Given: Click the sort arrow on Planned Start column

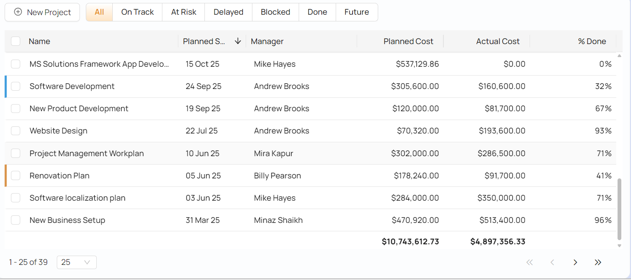Looking at the screenshot, I should 238,41.
